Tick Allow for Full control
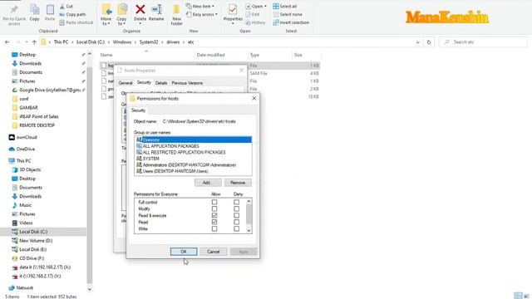Image resolution: width=532 pixels, height=299 pixels. tap(214, 202)
